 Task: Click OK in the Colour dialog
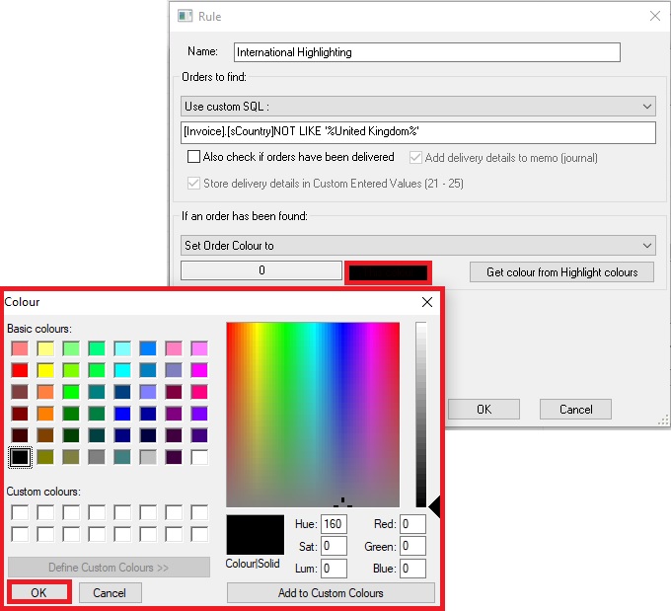(x=38, y=592)
